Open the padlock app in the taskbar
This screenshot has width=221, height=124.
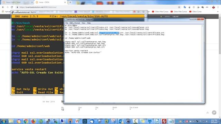[128, 121]
